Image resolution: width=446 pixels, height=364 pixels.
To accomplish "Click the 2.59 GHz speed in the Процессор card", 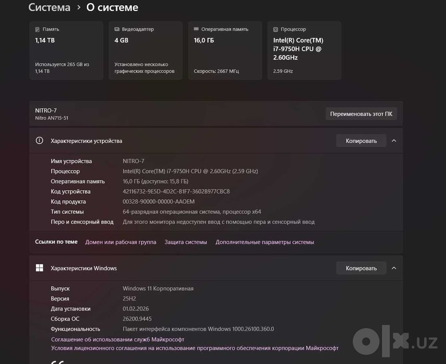I will pyautogui.click(x=283, y=71).
